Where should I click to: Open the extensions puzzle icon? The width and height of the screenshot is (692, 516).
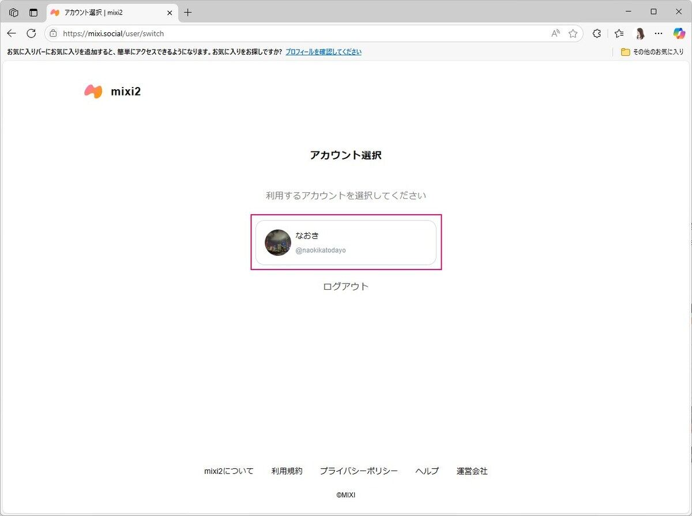tap(597, 33)
